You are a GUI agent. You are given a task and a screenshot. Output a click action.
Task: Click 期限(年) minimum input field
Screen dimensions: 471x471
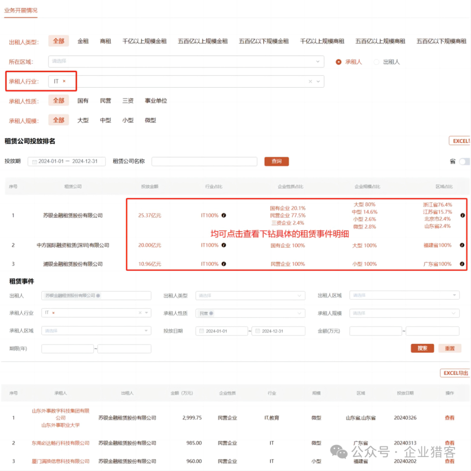click(x=68, y=349)
